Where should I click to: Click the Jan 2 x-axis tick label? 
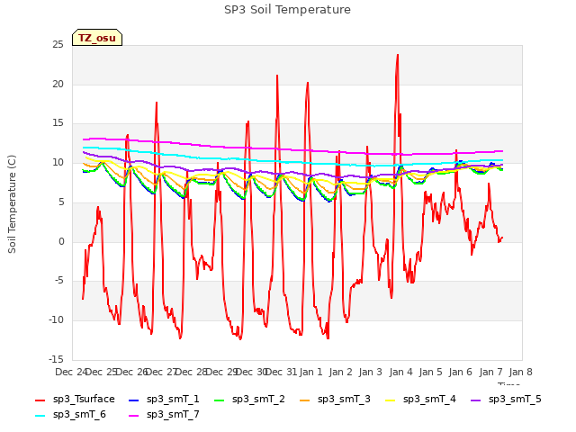[340, 372]
